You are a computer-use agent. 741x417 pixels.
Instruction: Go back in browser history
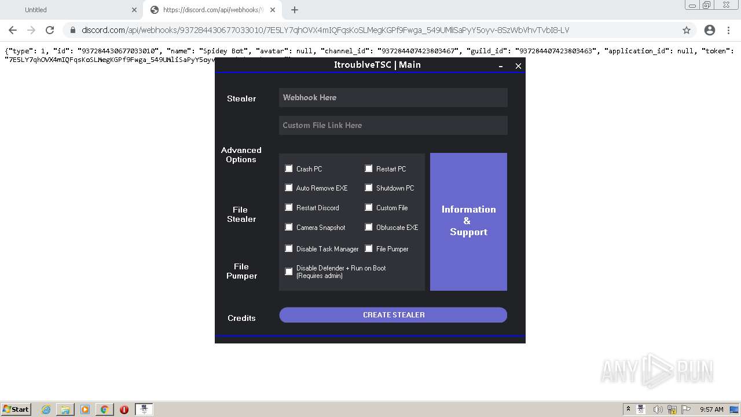13,30
